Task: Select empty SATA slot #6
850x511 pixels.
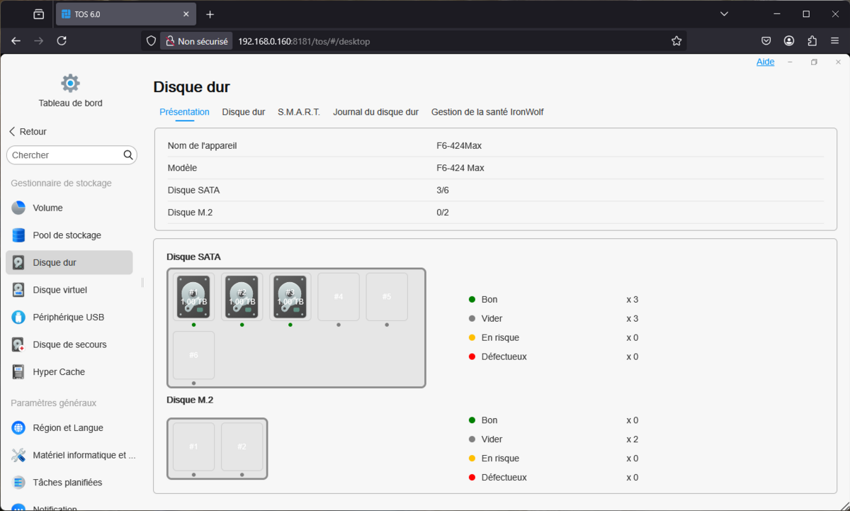Action: click(193, 355)
